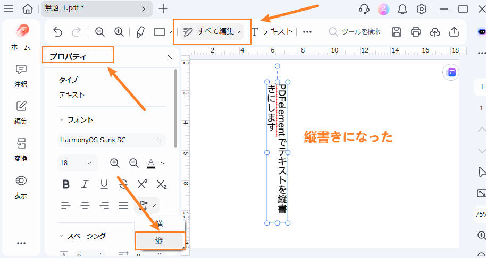The height and width of the screenshot is (258, 486).
Task: Go to previous page with the up chevron
Action: point(481,130)
